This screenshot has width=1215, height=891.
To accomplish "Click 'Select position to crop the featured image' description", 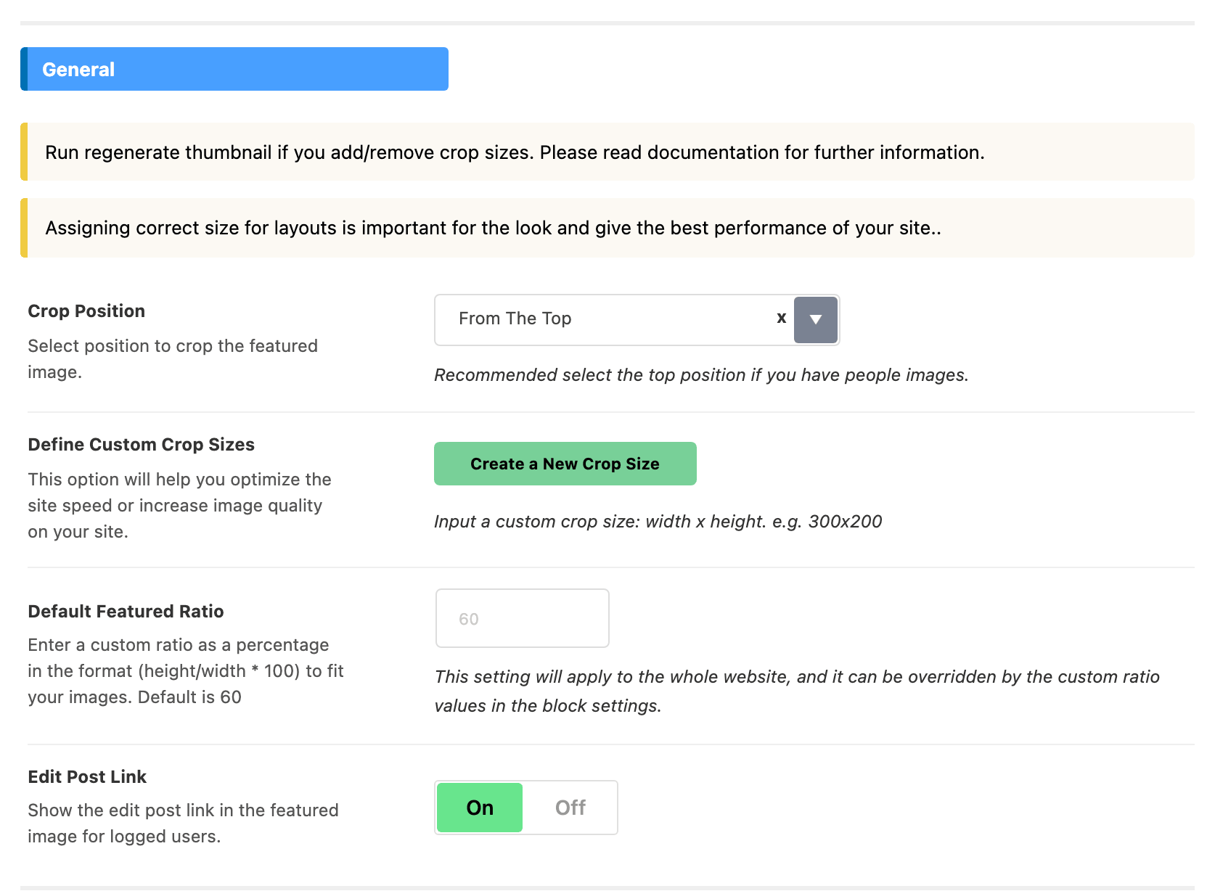I will tap(173, 358).
